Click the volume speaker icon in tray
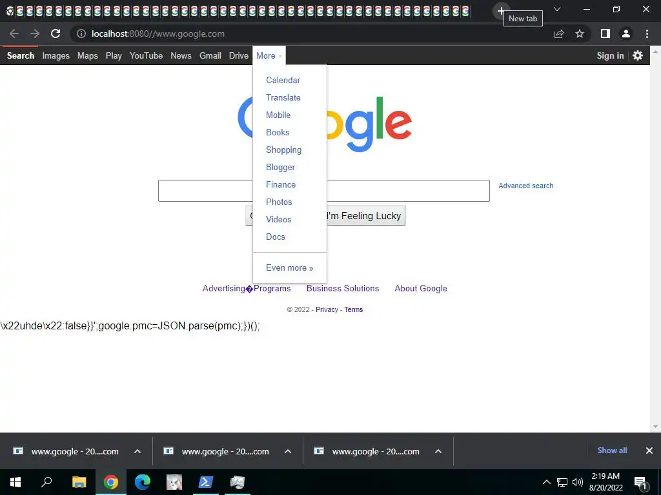 [x=578, y=482]
